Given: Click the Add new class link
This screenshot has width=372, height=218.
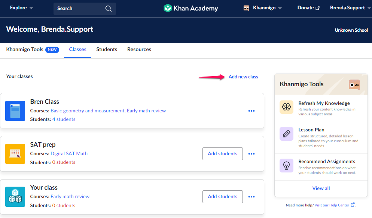Looking at the screenshot, I should [x=243, y=77].
